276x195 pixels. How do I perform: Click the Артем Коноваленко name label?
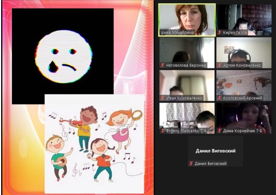tap(242, 65)
